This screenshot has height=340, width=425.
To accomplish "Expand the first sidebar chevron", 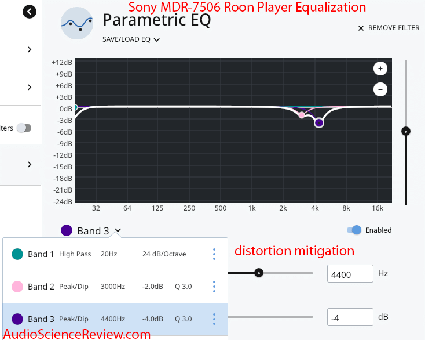I will pos(30,49).
